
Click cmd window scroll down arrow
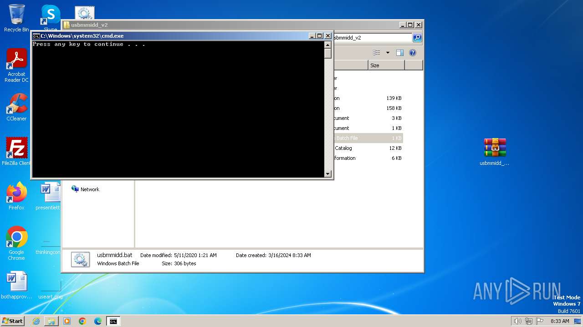[x=327, y=173]
